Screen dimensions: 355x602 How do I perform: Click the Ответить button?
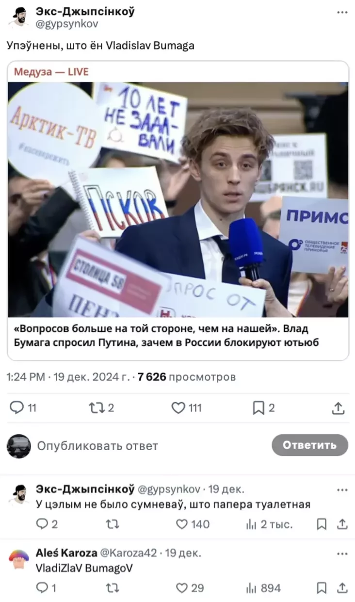click(x=309, y=445)
